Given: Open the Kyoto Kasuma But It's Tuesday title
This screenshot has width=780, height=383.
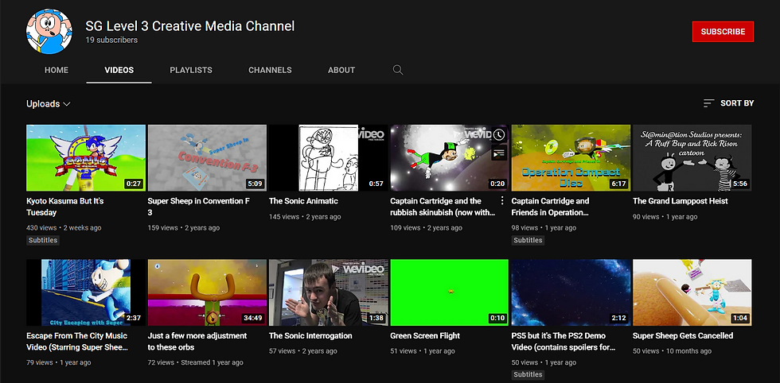Looking at the screenshot, I should (x=65, y=207).
